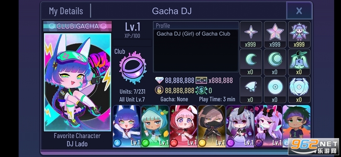
Task: Open DJ Lado favorite character portrait
Action: click(77, 82)
